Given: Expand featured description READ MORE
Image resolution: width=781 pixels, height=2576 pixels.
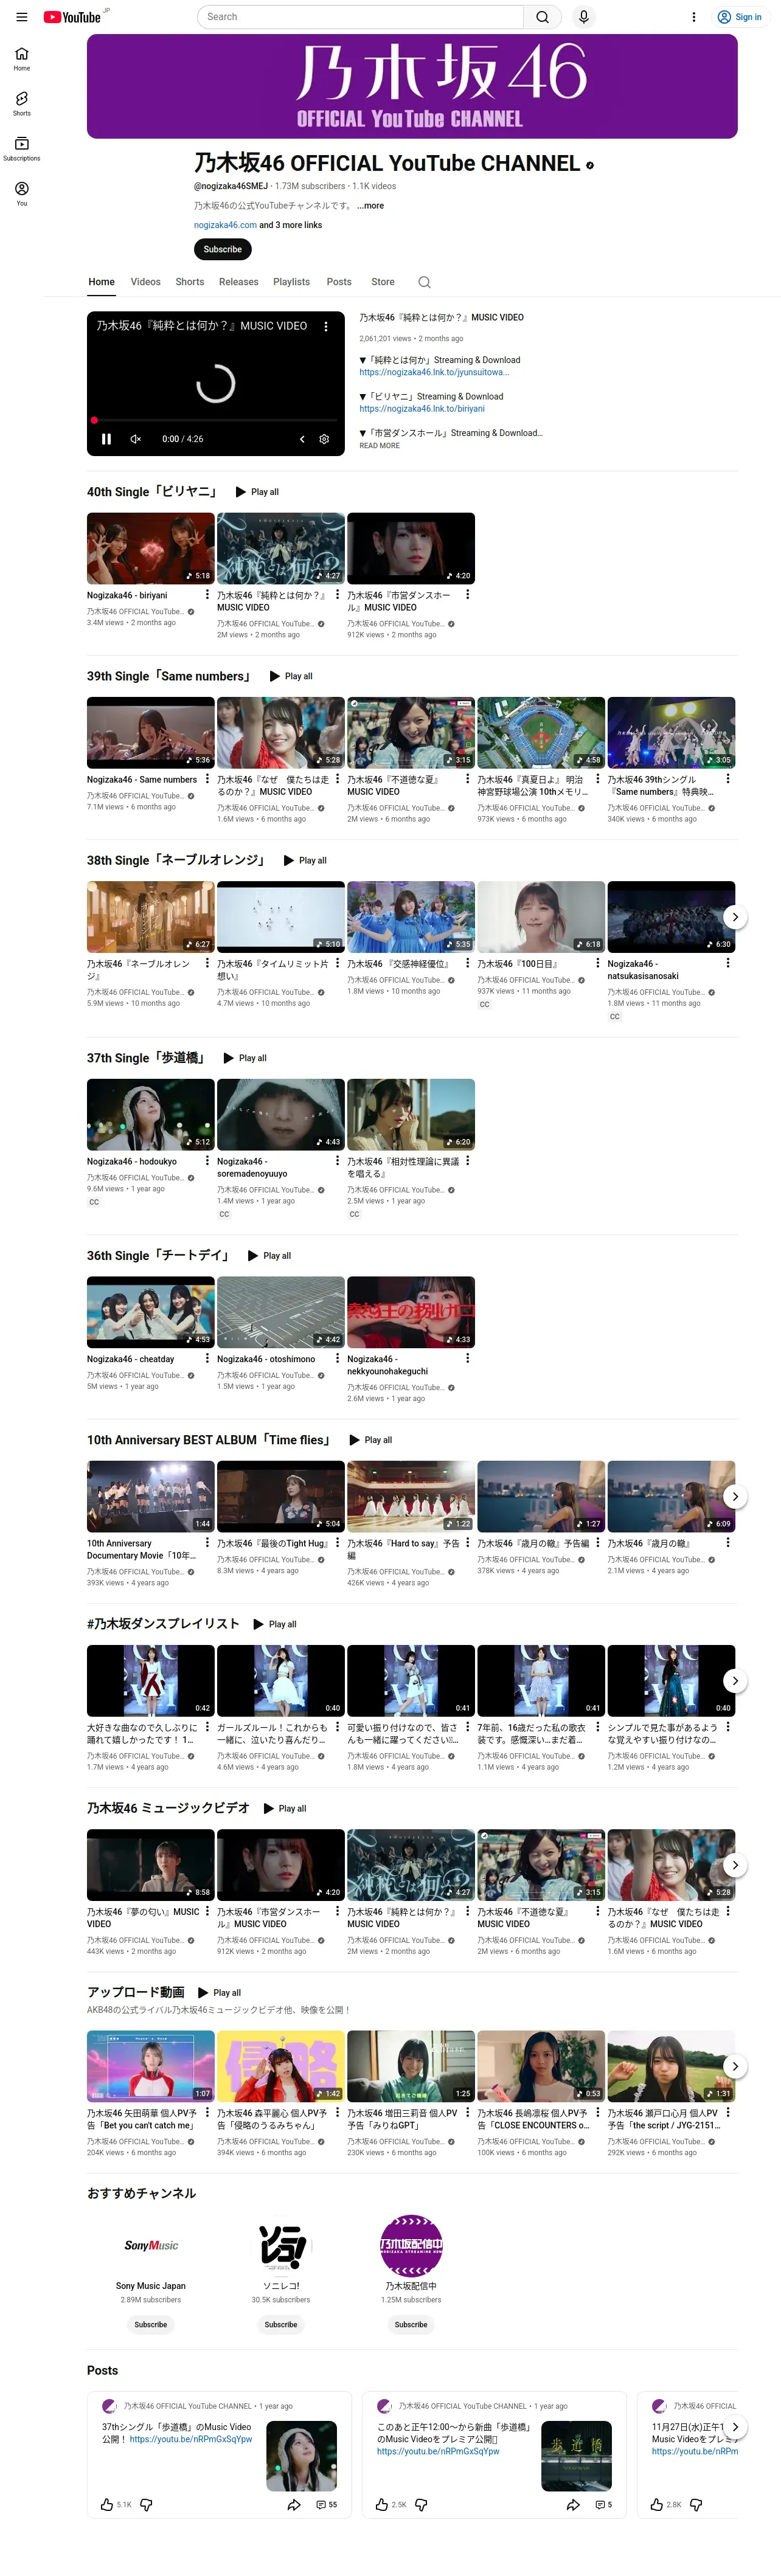Looking at the screenshot, I should [x=379, y=446].
